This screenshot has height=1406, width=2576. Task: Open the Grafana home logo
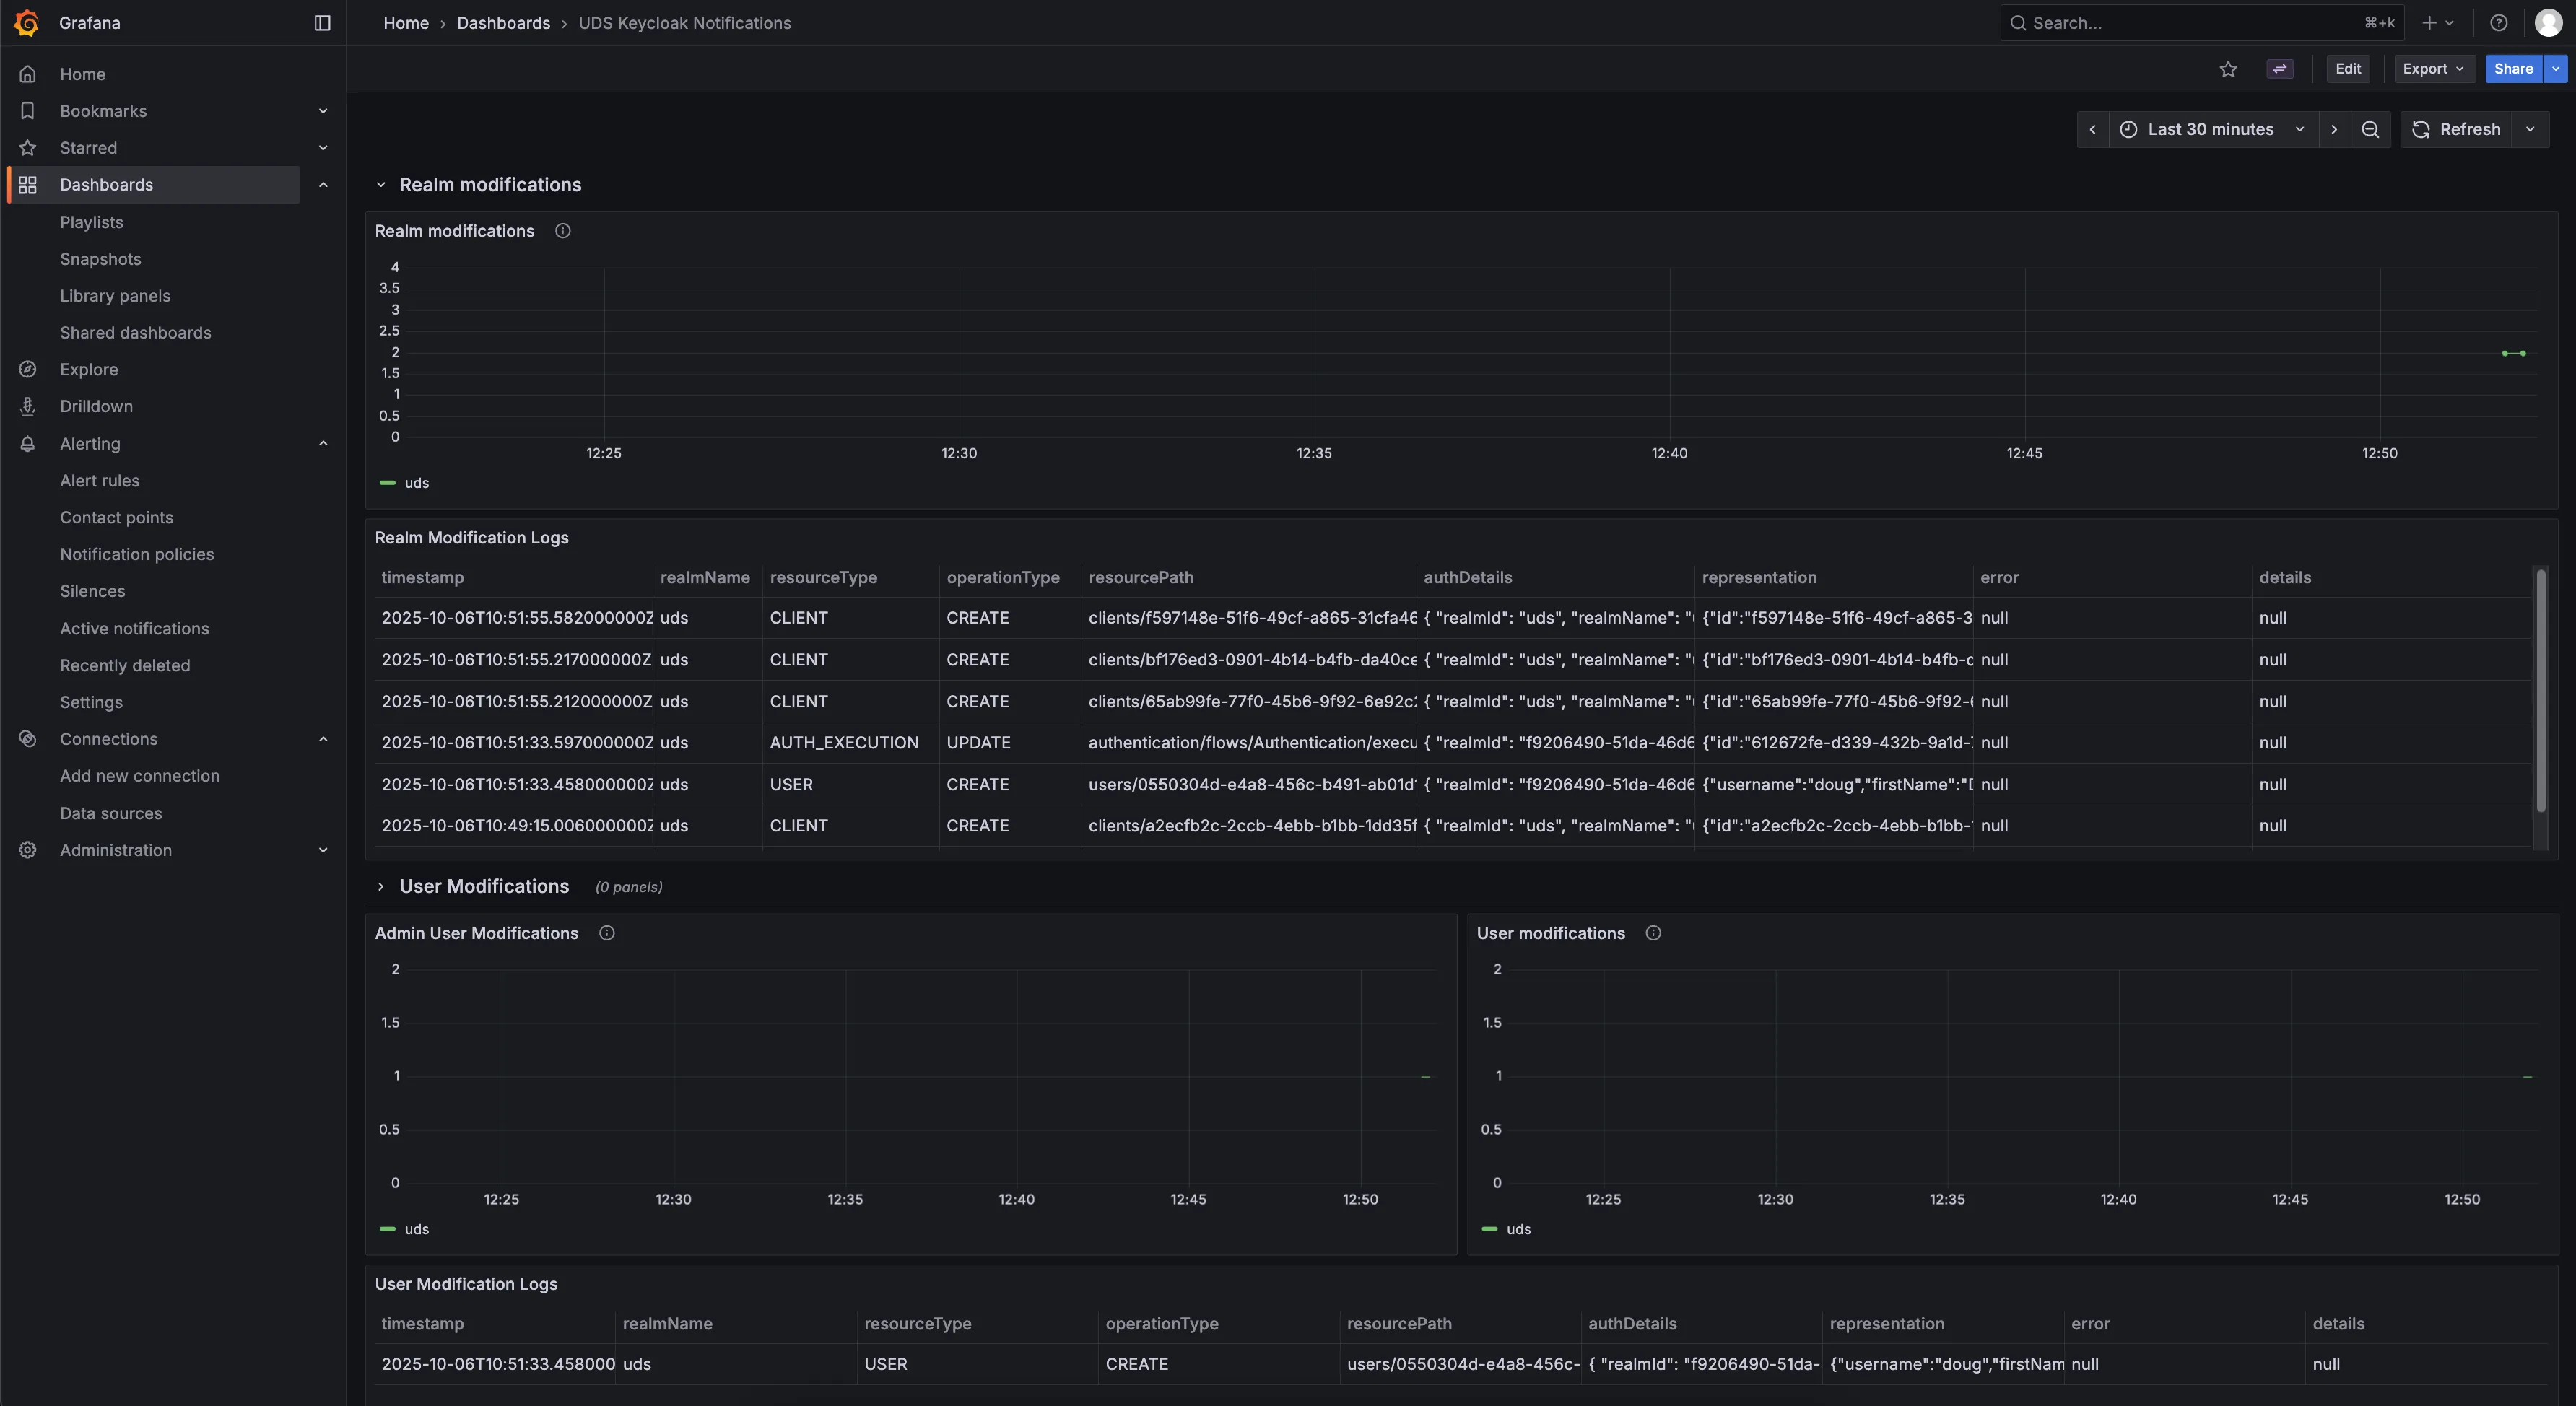27,22
